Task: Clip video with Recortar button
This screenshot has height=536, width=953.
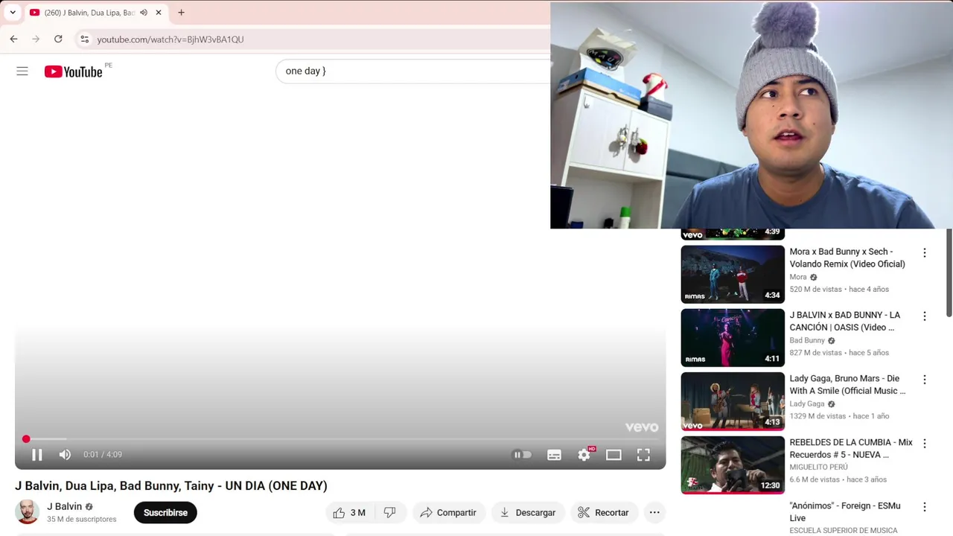Action: click(604, 512)
